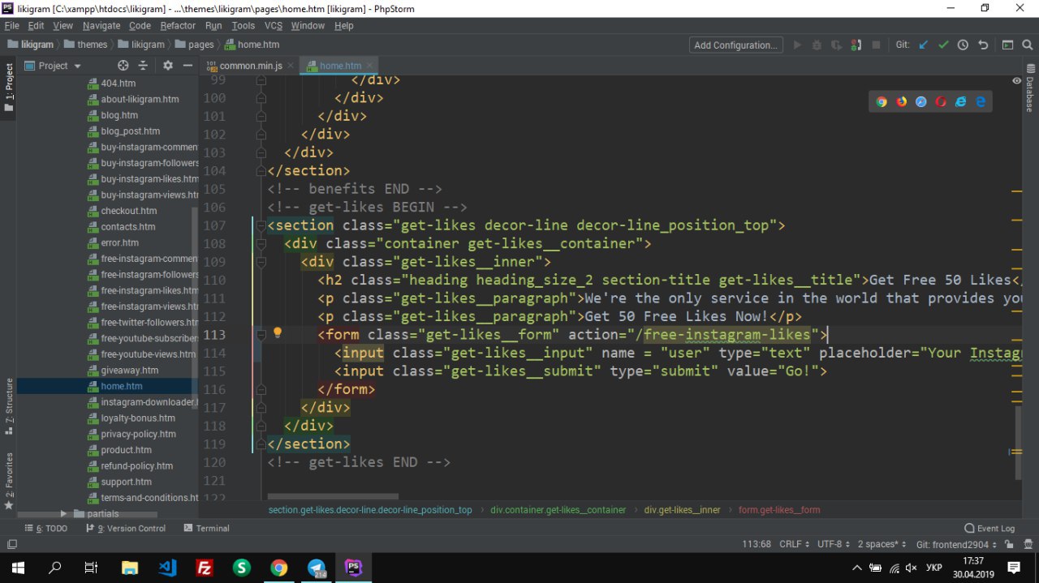This screenshot has width=1039, height=583.
Task: Select checkout.htm in project tree
Action: 129,211
